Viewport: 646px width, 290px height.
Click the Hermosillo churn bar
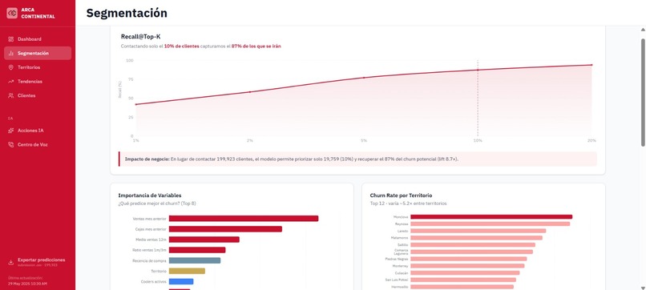click(x=462, y=287)
